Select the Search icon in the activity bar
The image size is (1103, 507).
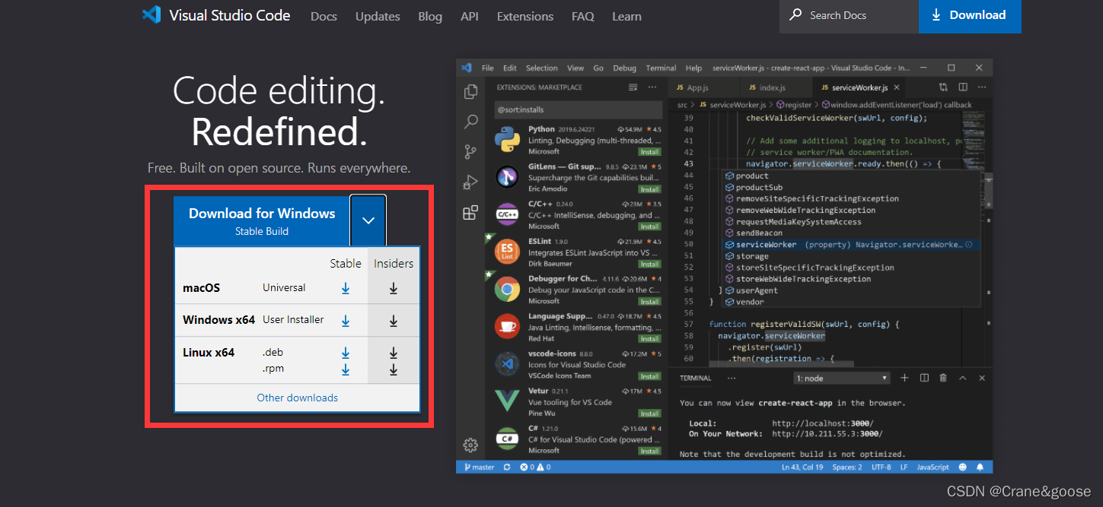(x=470, y=121)
